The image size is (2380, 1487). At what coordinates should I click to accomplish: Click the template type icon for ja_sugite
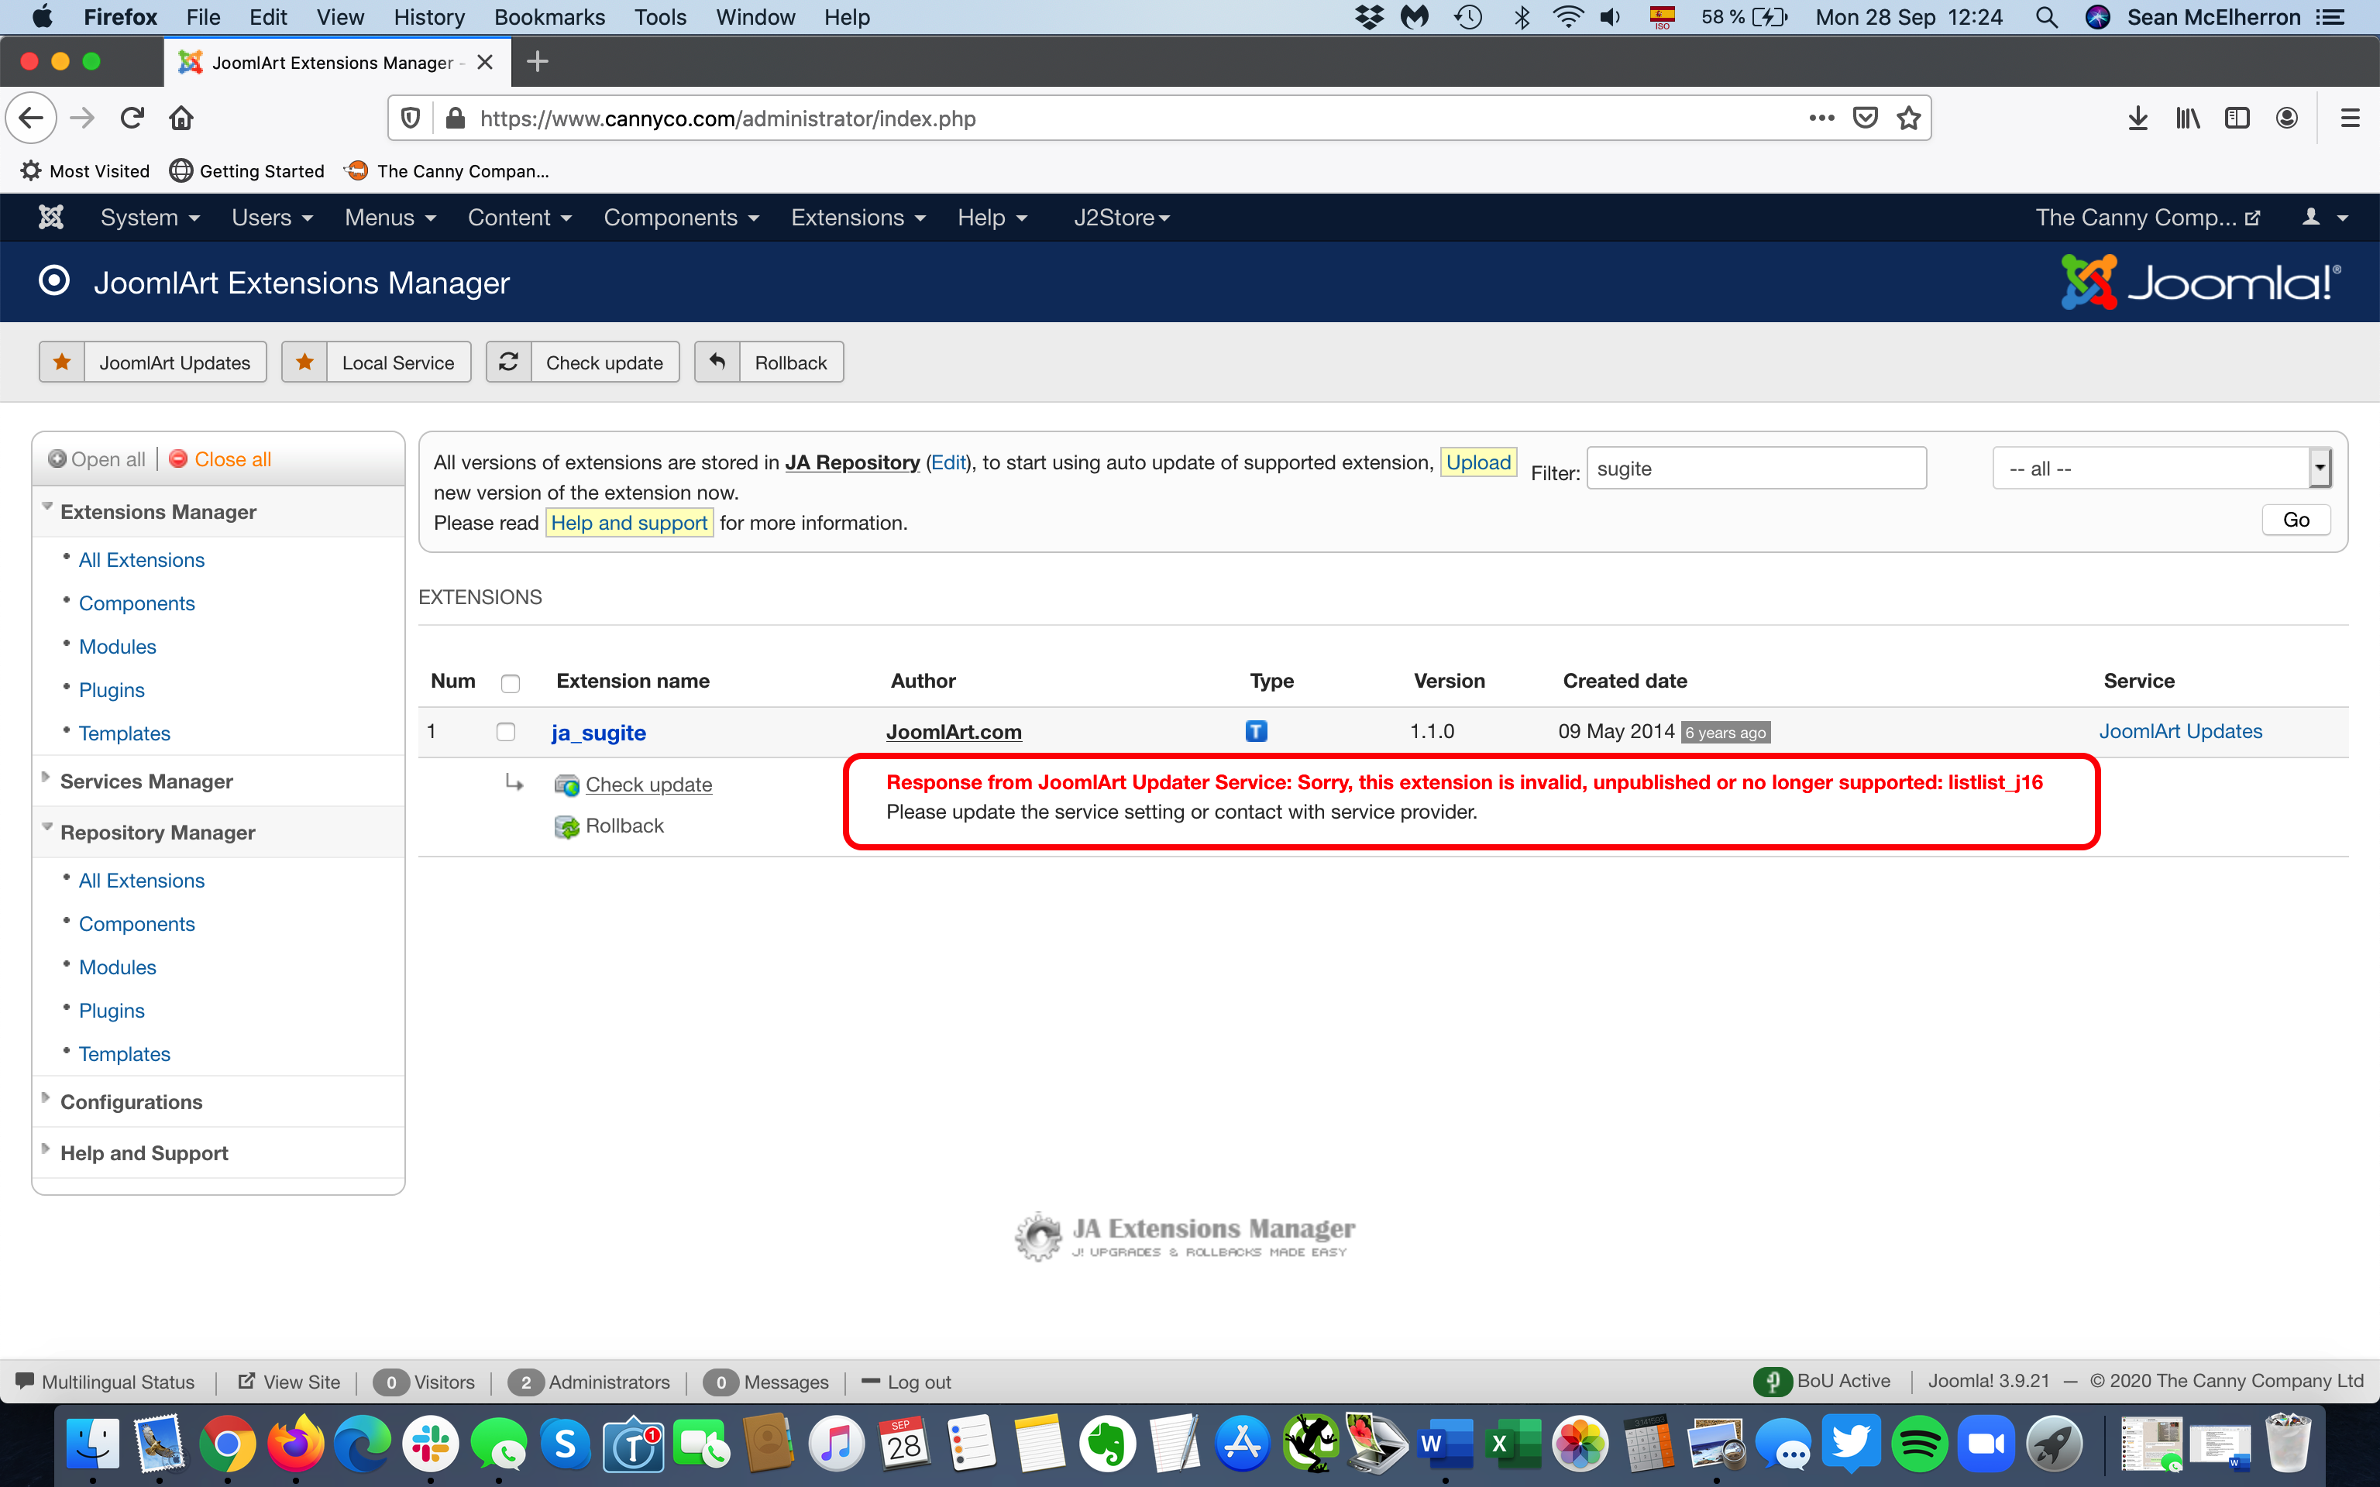click(x=1256, y=732)
